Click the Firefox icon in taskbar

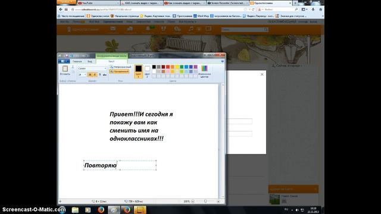(101, 210)
